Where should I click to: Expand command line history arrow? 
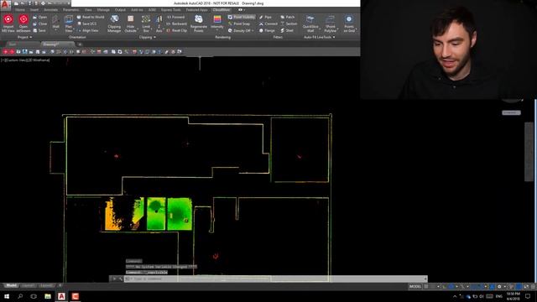pyautogui.click(x=425, y=279)
